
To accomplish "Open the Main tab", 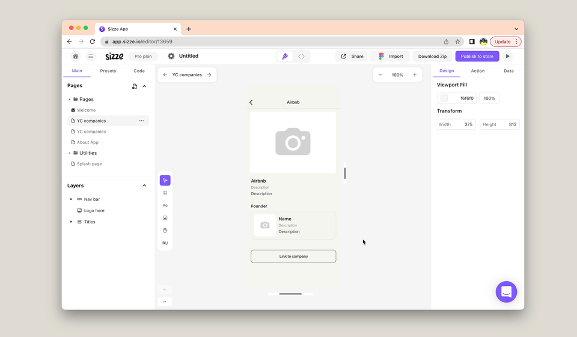I will [77, 71].
